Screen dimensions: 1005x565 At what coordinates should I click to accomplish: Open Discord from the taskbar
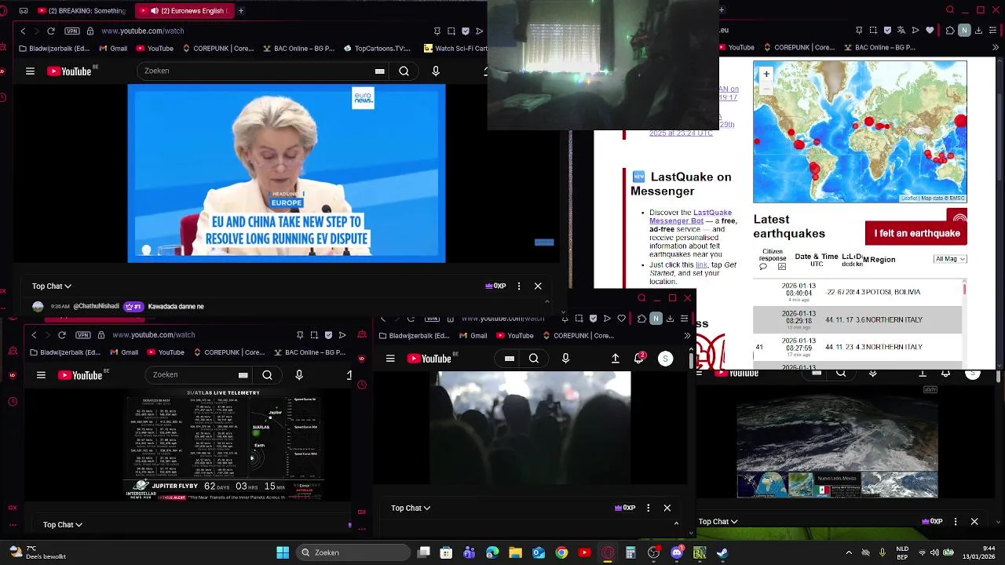(x=677, y=552)
